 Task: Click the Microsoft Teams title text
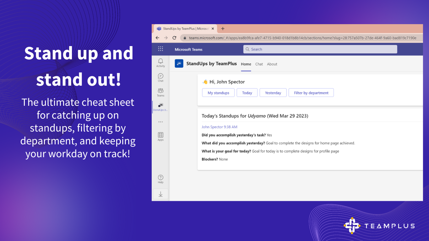point(188,50)
